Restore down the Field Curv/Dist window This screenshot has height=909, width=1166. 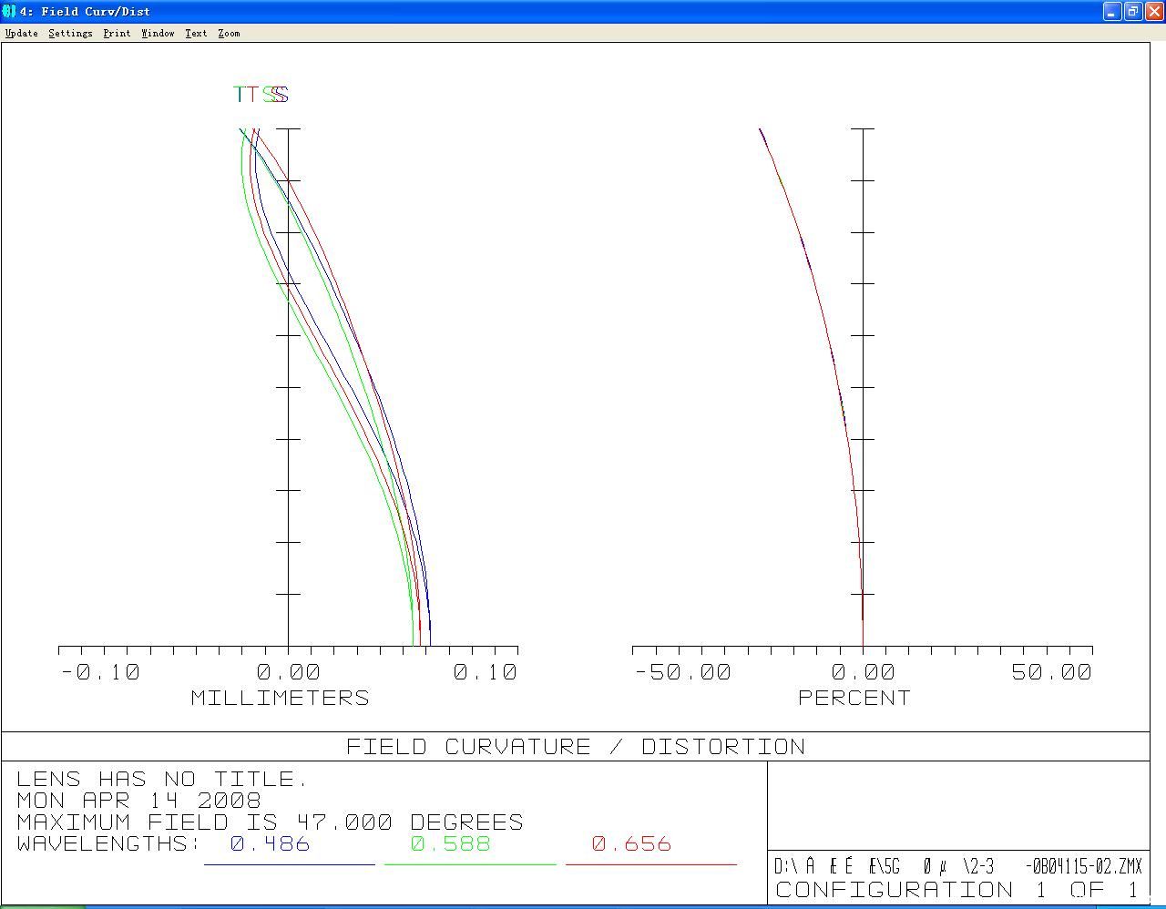1132,11
